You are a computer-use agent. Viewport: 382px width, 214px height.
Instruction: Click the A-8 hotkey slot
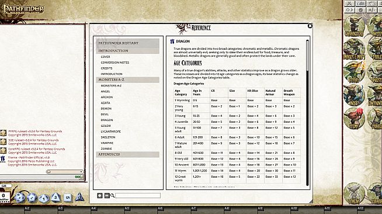click(x=227, y=209)
